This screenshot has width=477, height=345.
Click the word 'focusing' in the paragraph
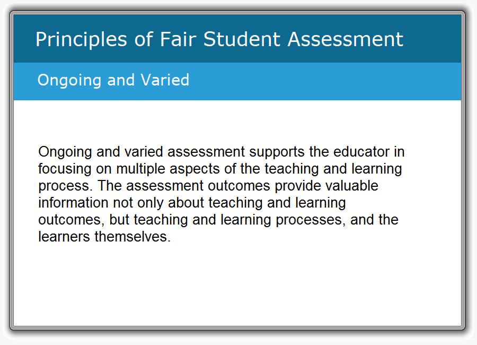(65, 169)
